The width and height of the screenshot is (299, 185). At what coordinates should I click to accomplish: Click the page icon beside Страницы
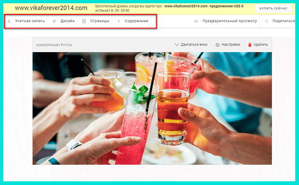tap(84, 21)
